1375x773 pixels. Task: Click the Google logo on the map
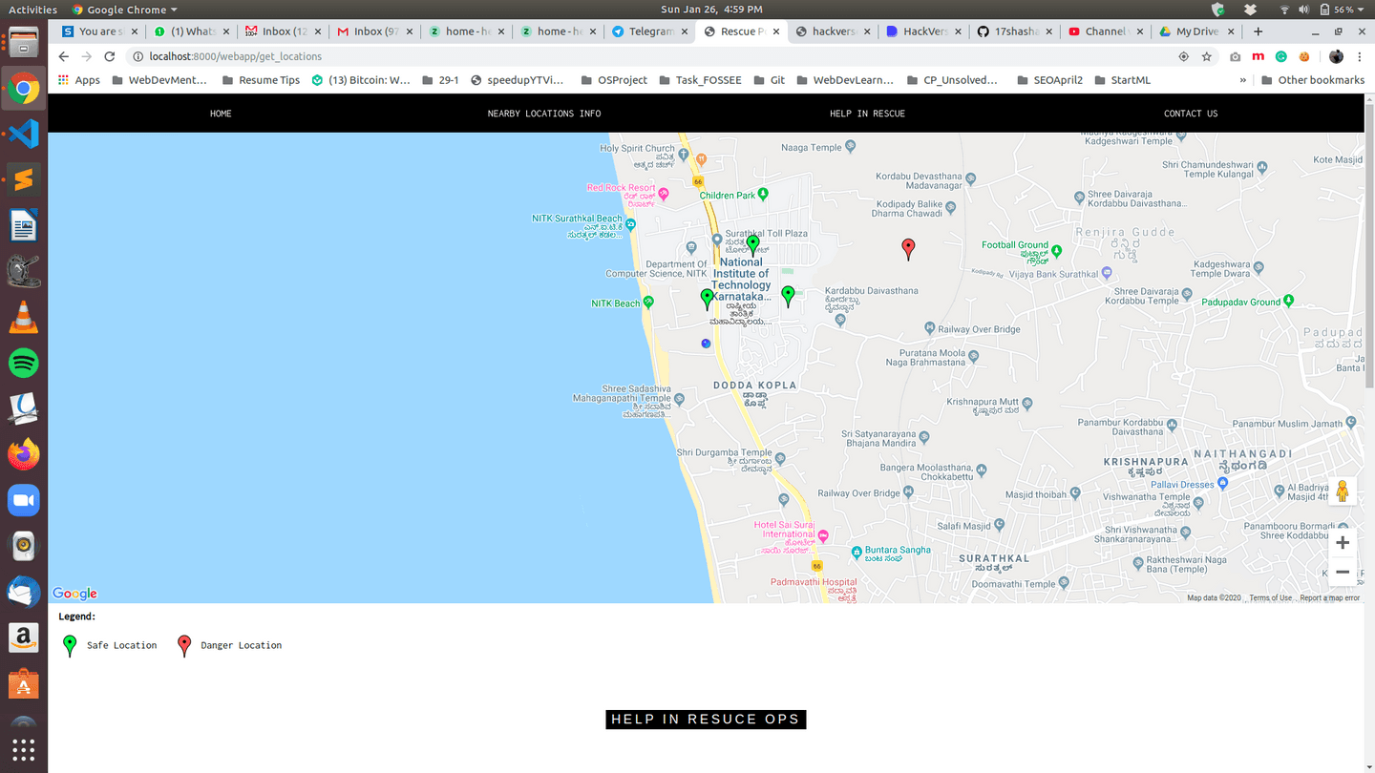point(74,594)
